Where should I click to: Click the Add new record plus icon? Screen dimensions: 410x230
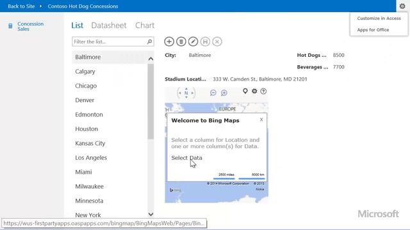[169, 42]
